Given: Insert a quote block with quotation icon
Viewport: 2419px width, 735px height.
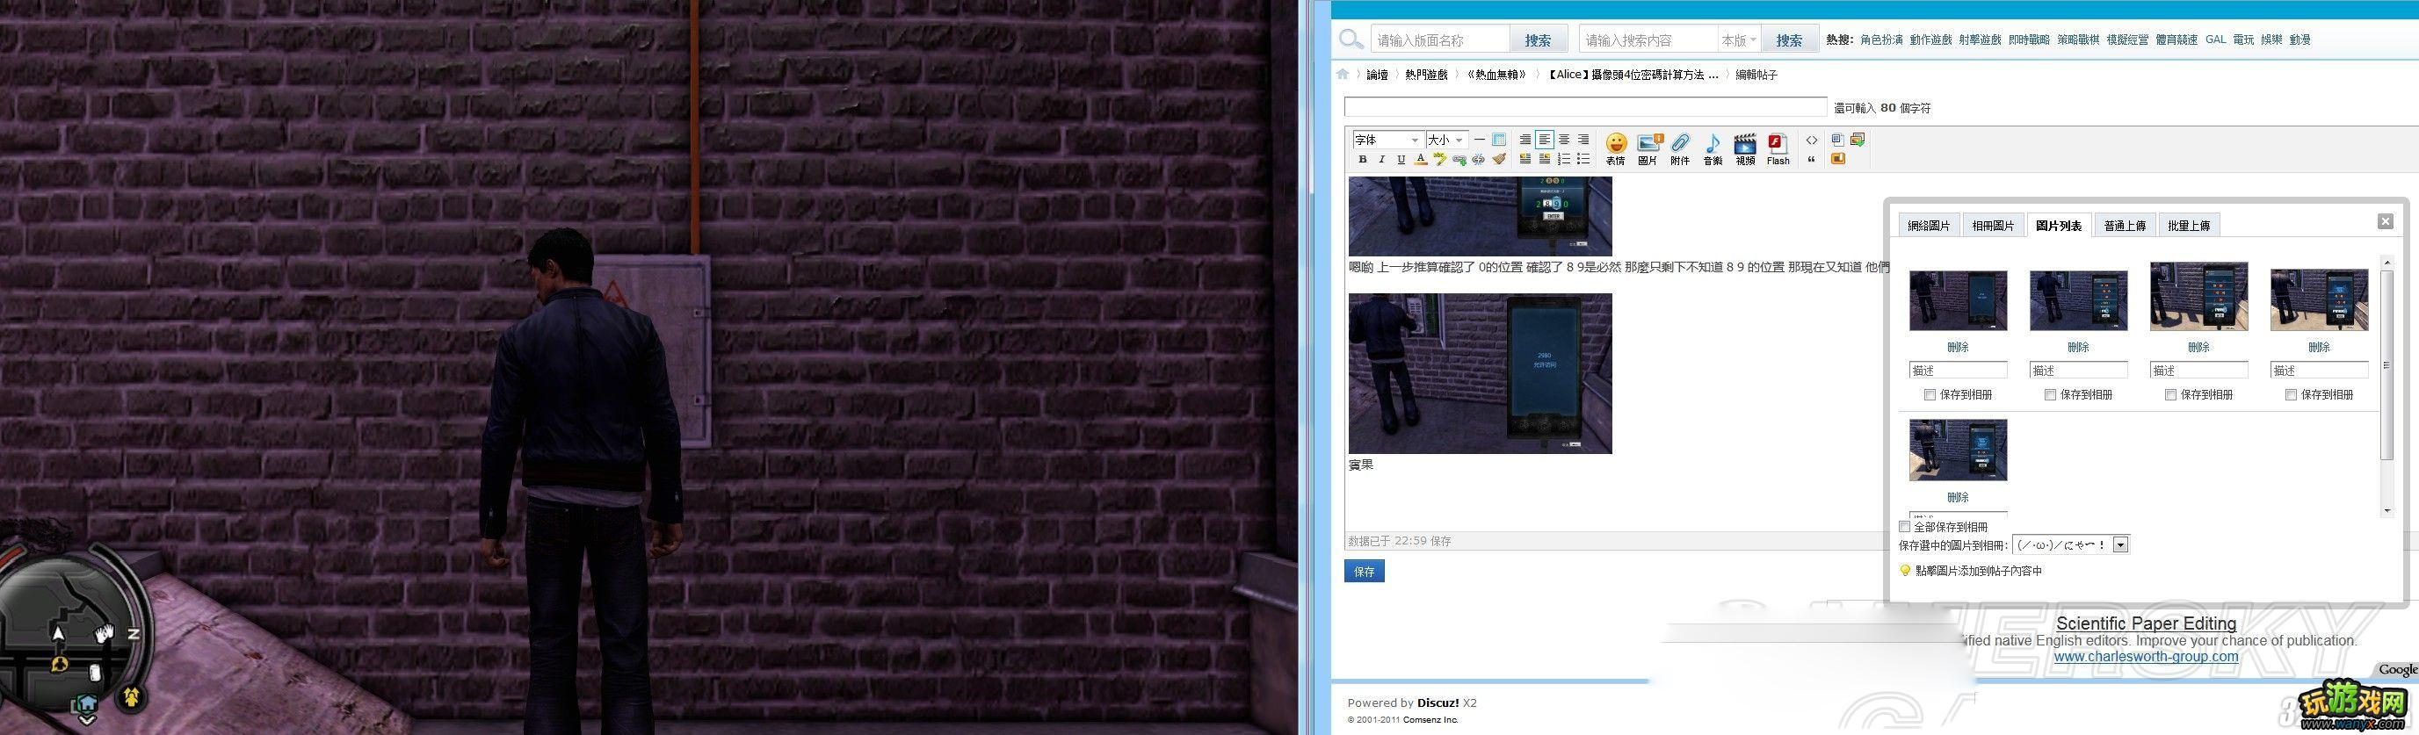Looking at the screenshot, I should [1812, 160].
